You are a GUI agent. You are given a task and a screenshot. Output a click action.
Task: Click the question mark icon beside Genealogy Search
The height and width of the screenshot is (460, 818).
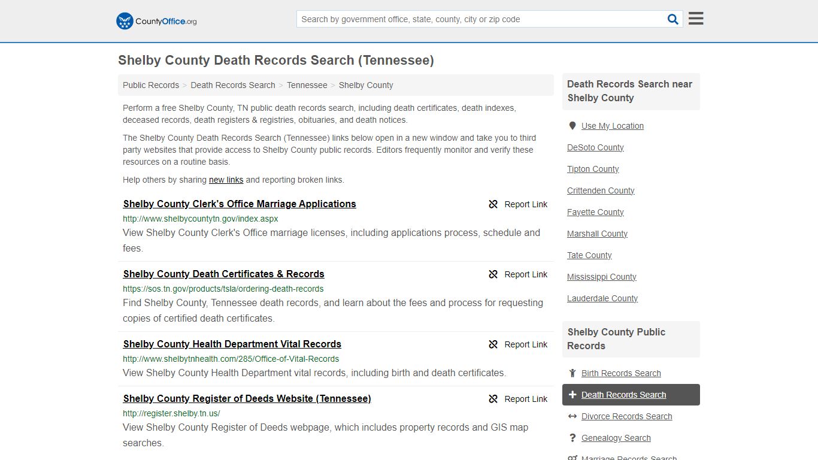click(x=572, y=438)
